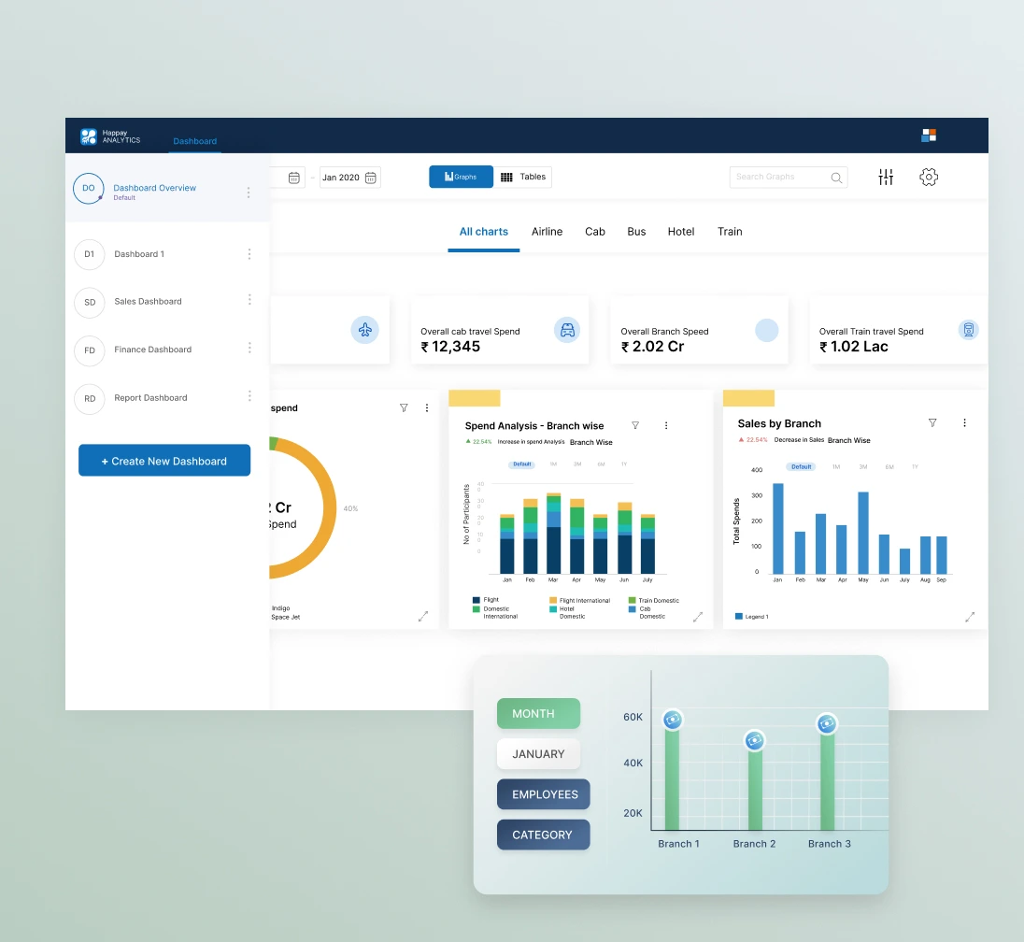Click the yellow tag on Sales by Branch
1024x942 pixels.
pyautogui.click(x=748, y=398)
